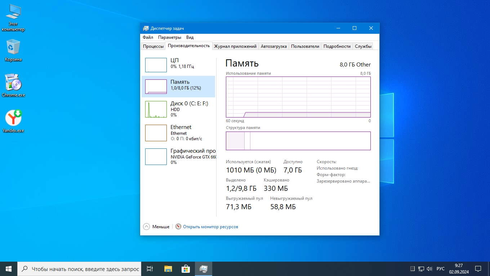This screenshot has height=276, width=490.
Task: Switch to the Процессы tab
Action: 153,46
